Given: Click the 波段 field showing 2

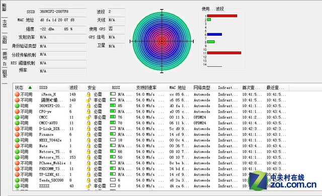Looking at the screenshot, I should pos(116,12).
